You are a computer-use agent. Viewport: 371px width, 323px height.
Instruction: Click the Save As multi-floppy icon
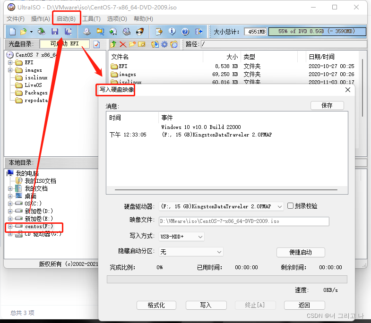coord(69,32)
